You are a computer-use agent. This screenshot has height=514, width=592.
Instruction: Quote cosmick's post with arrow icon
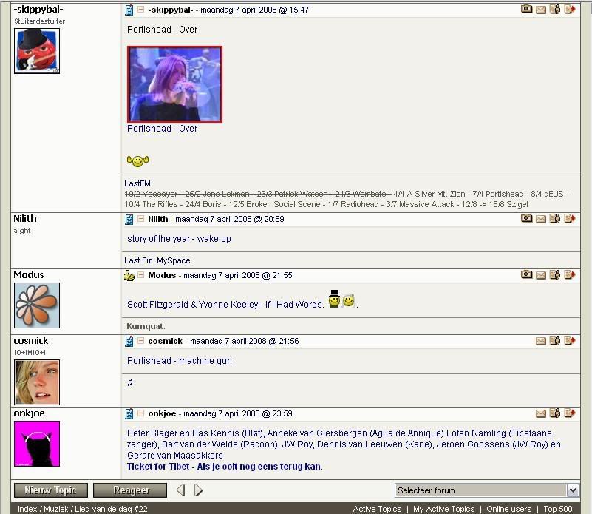pos(570,340)
